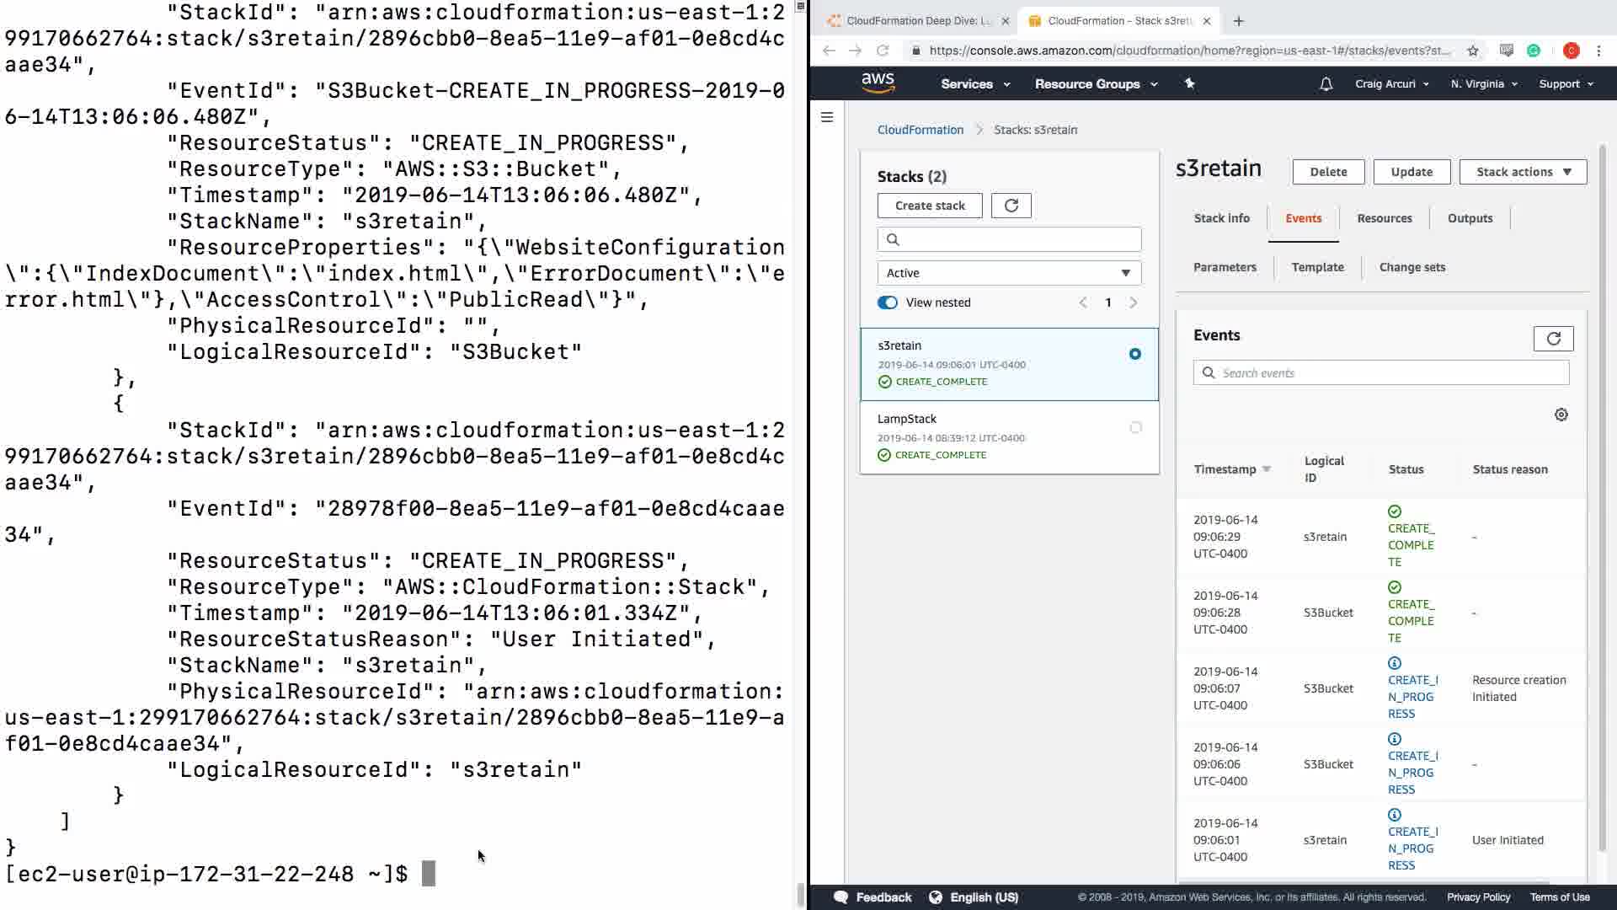Open the hamburger side navigation menu

[x=827, y=117]
